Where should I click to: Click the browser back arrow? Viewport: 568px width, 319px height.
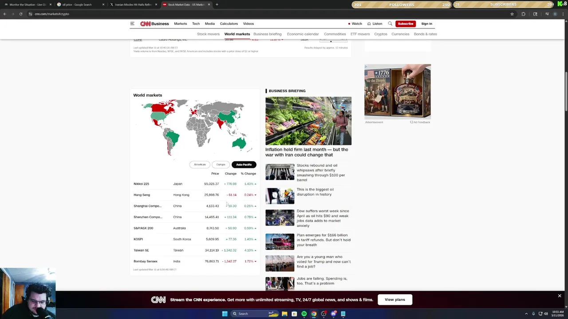pyautogui.click(x=5, y=14)
